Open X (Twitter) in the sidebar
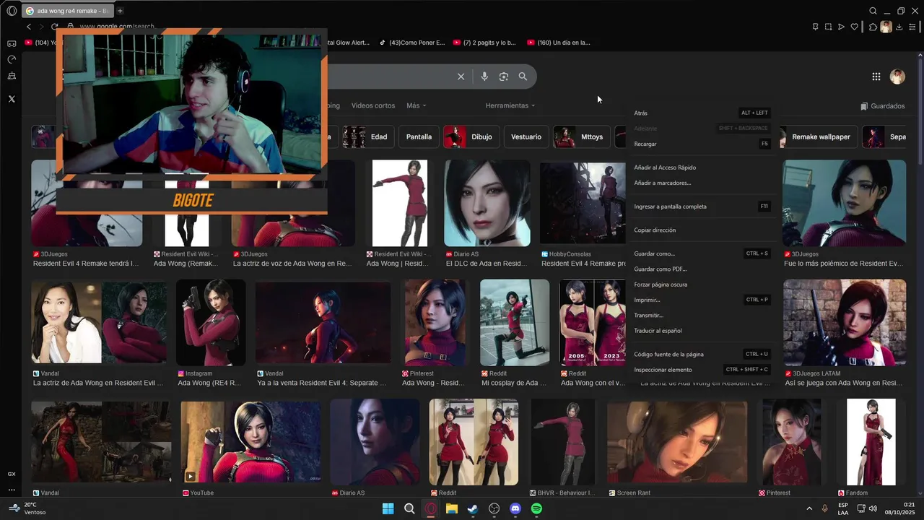924x520 pixels. tap(12, 99)
